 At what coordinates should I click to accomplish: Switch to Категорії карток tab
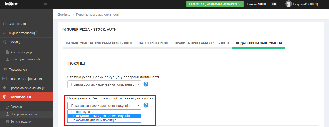(153, 43)
